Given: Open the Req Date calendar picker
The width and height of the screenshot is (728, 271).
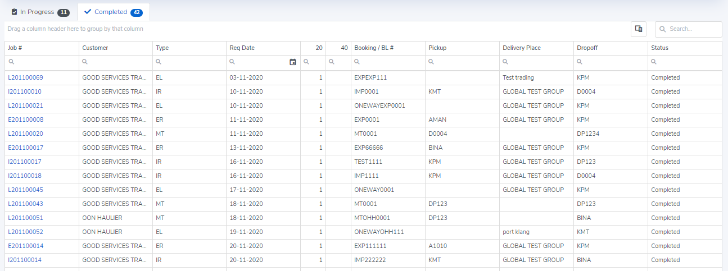Looking at the screenshot, I should [292, 62].
